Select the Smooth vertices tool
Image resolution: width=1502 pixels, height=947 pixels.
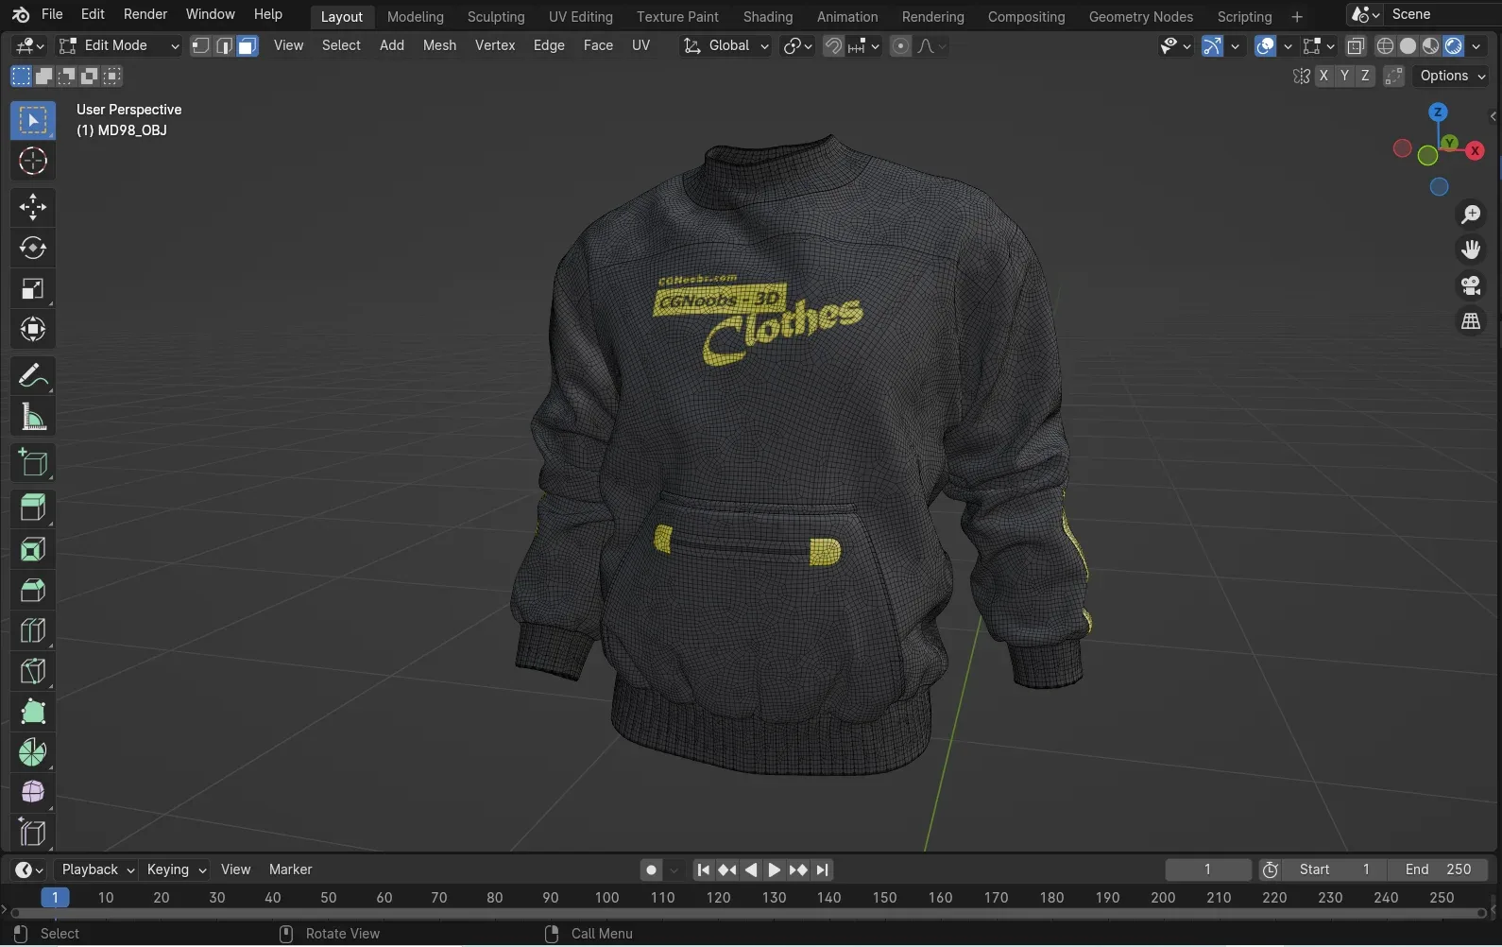point(33,792)
